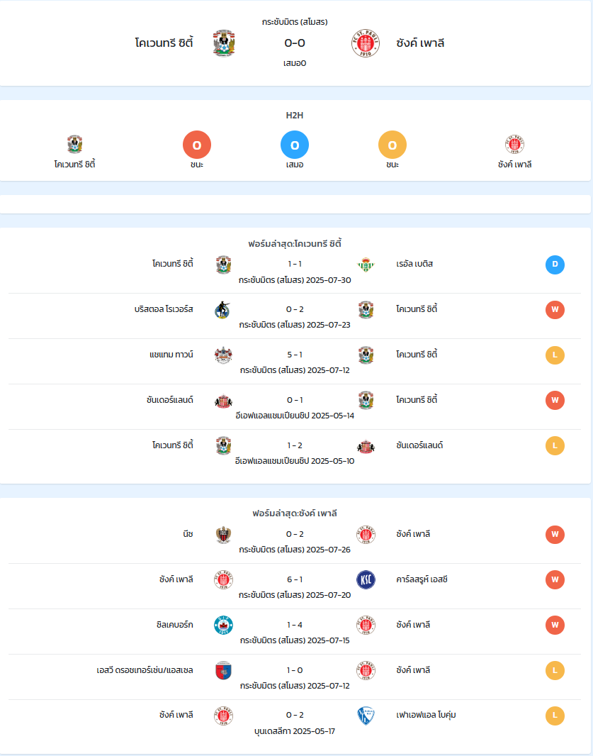Click the Karlsruher SC logo
The image size is (593, 756).
[366, 580]
